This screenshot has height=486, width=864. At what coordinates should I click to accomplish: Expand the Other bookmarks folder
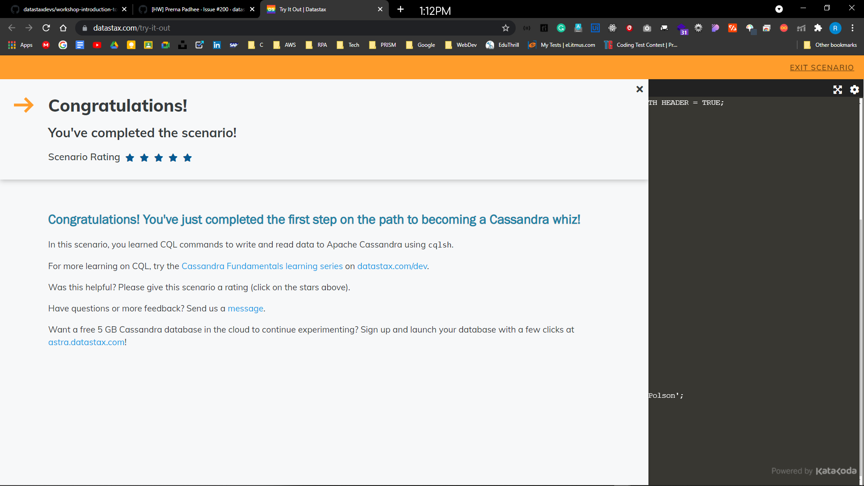point(830,45)
